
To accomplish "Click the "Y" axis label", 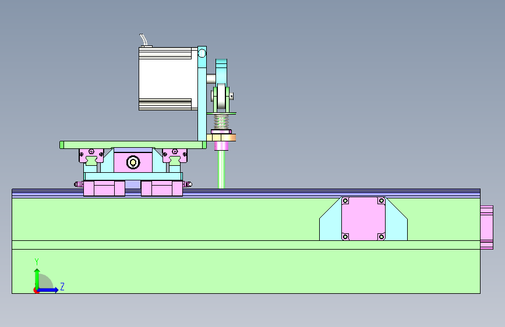I will [37, 261].
